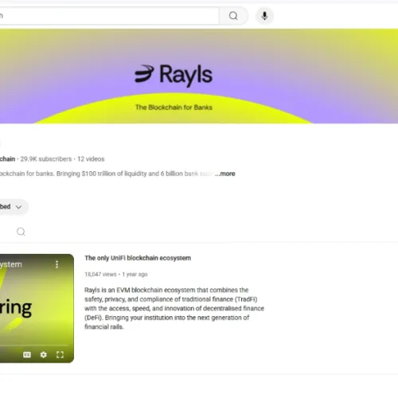The height and width of the screenshot is (398, 398).
Task: Open video player settings gear
Action: click(44, 355)
